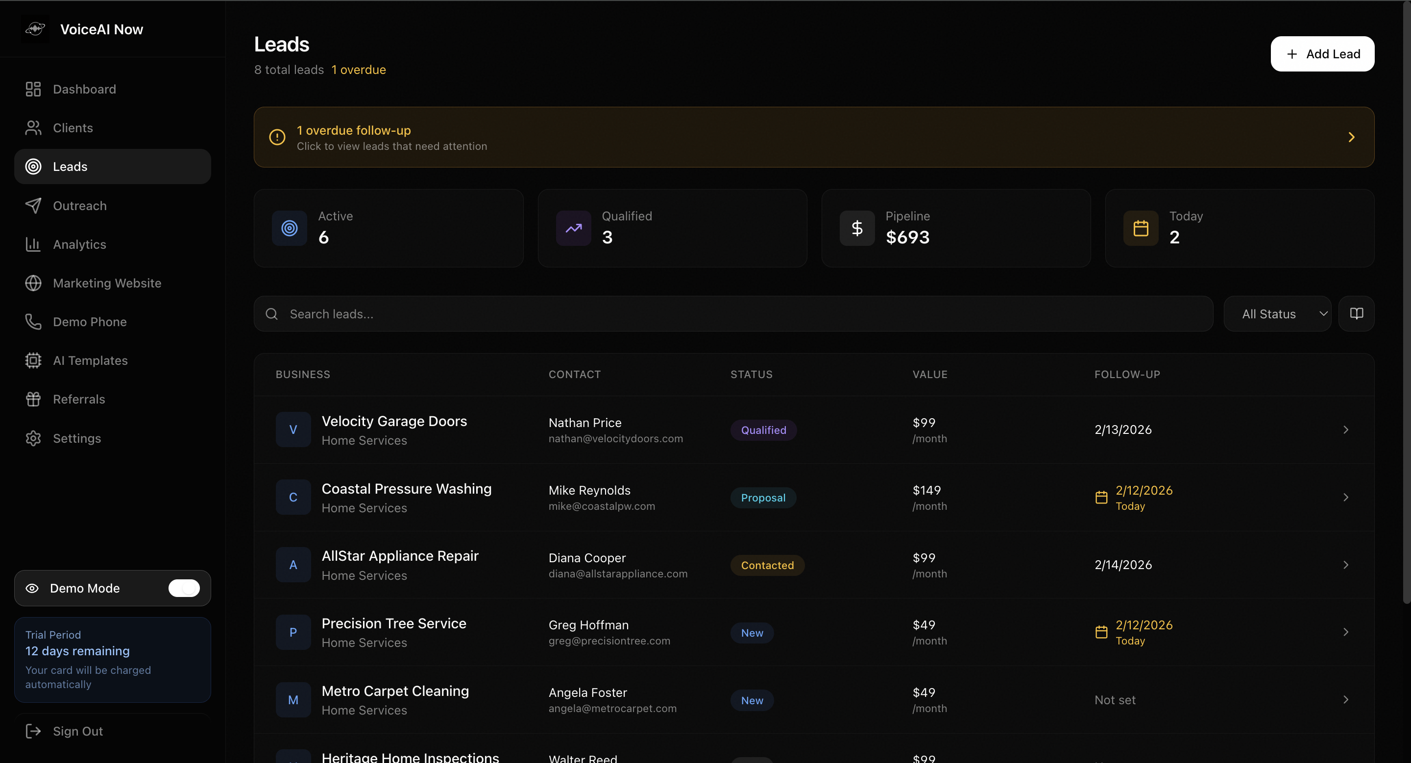Click the VoiceAI Now logo icon

click(35, 29)
